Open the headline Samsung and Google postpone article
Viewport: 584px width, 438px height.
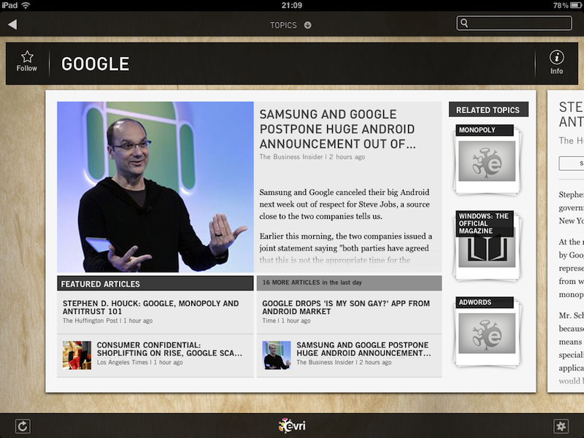[337, 129]
